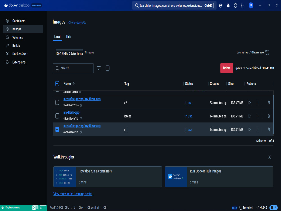Resume the Docker engine with play button
This screenshot has width=281, height=211.
[x=34, y=208]
